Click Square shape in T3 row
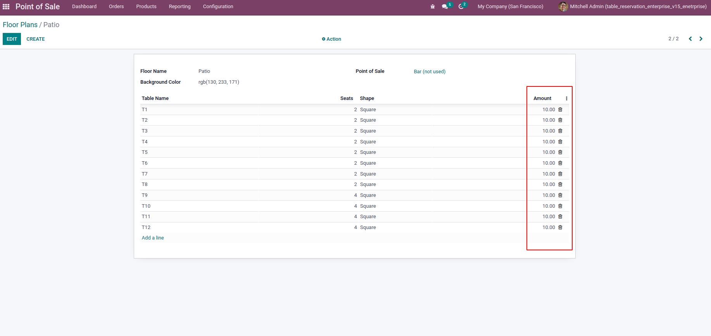This screenshot has width=711, height=336. (x=368, y=131)
